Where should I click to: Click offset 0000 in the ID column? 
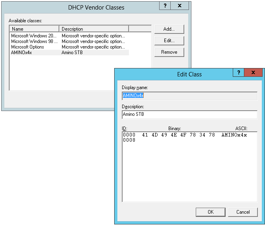tap(129, 135)
